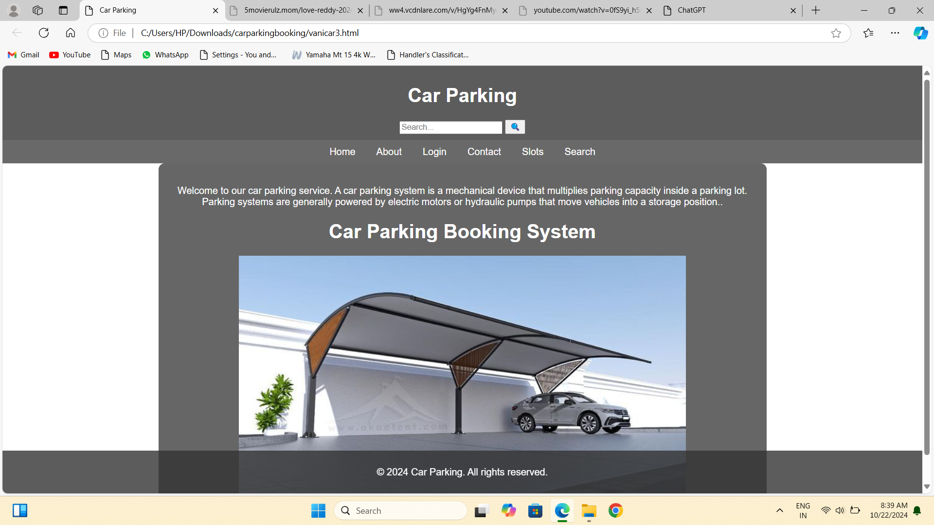Viewport: 934px width, 525px height.
Task: Open the Favorites list icon
Action: (868, 33)
